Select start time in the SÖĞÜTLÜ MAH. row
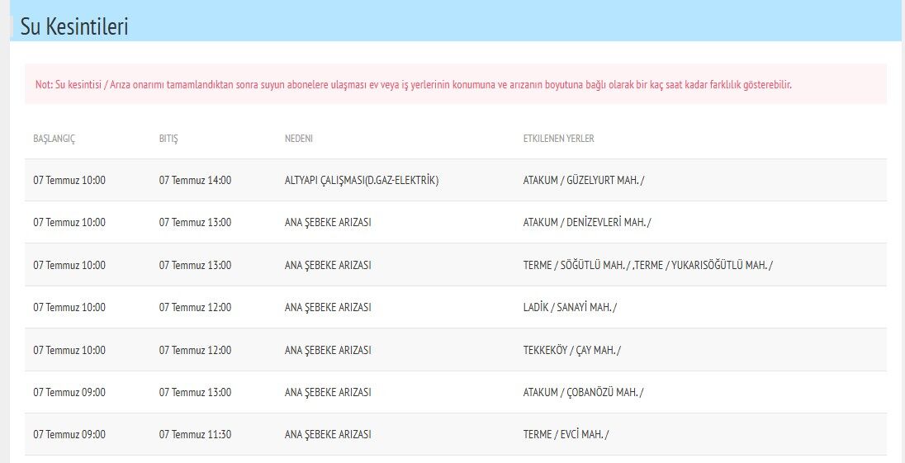This screenshot has height=463, width=905. pos(69,265)
